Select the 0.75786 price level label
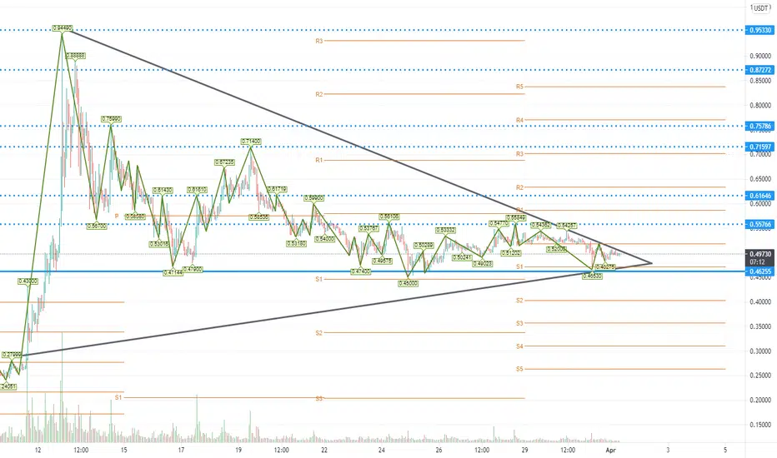777x458 pixels. pos(759,127)
